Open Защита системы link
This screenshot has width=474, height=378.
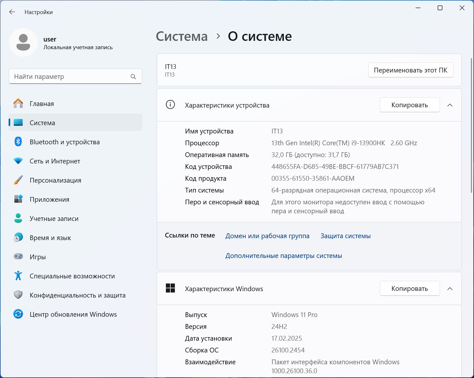click(x=345, y=236)
